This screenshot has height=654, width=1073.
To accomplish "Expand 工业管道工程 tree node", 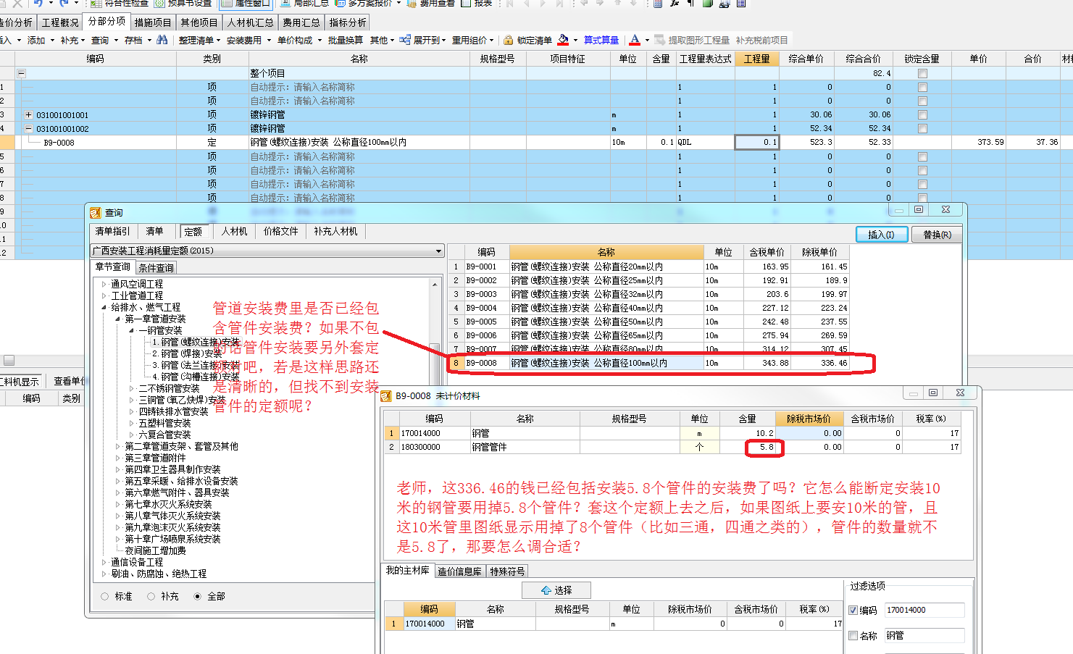I will [x=104, y=295].
